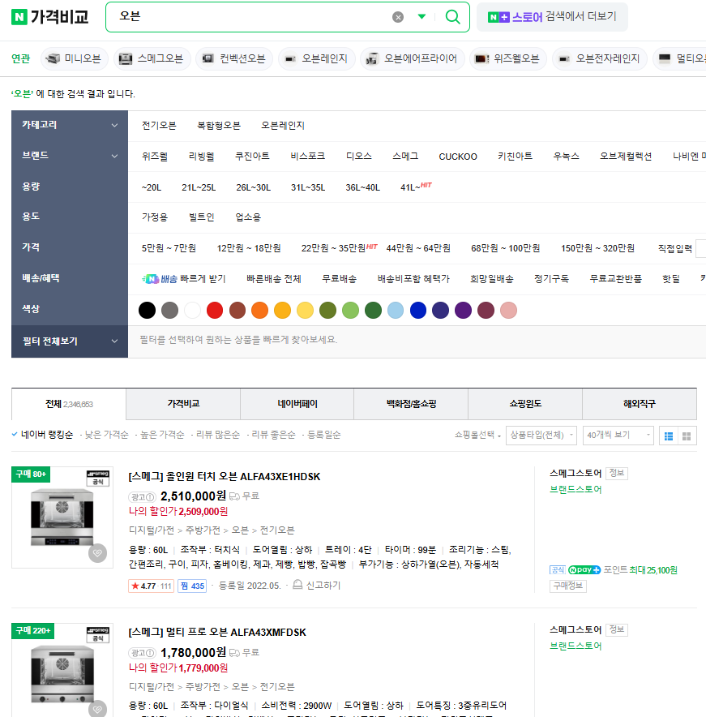This screenshot has width=706, height=717.
Task: Open ALFA43XE1HDSK oven product thumbnail
Action: 62,517
